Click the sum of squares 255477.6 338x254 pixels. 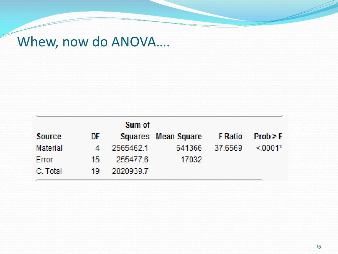[x=132, y=160]
